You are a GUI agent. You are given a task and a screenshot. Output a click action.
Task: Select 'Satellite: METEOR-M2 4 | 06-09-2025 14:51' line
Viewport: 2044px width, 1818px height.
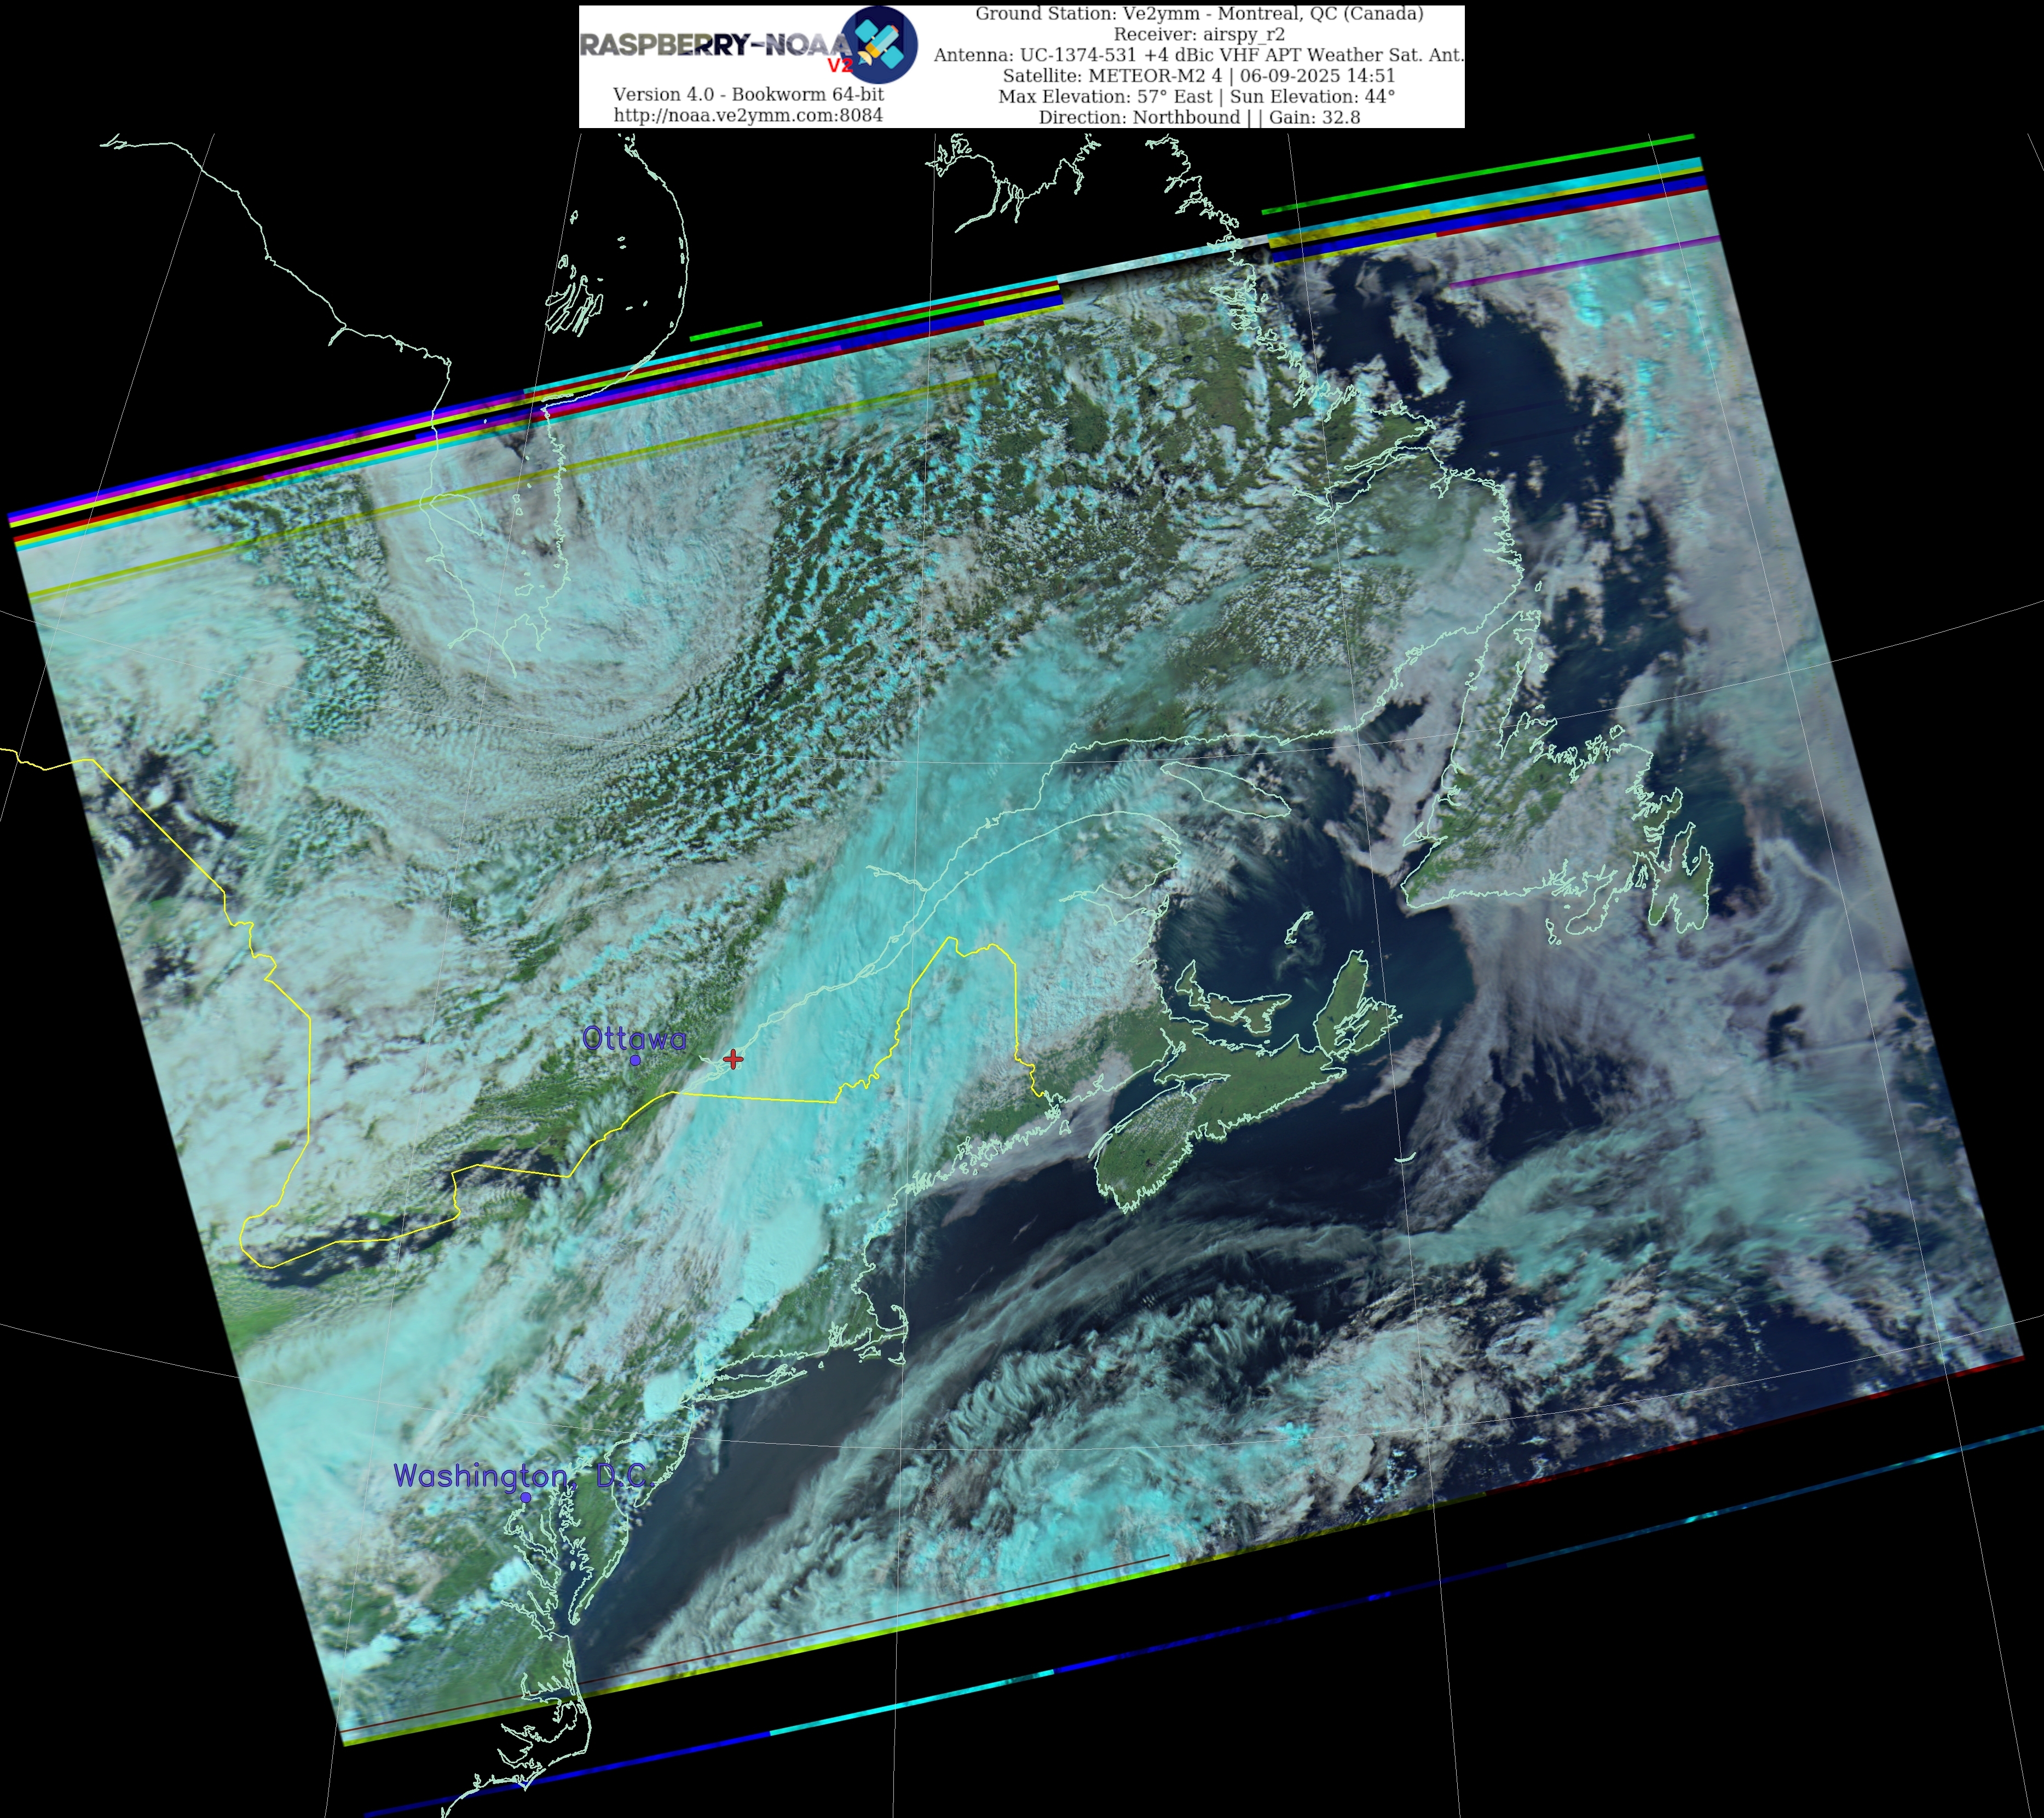(1199, 76)
